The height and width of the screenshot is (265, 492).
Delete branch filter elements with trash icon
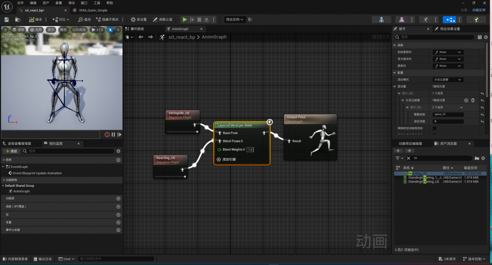(x=473, y=100)
